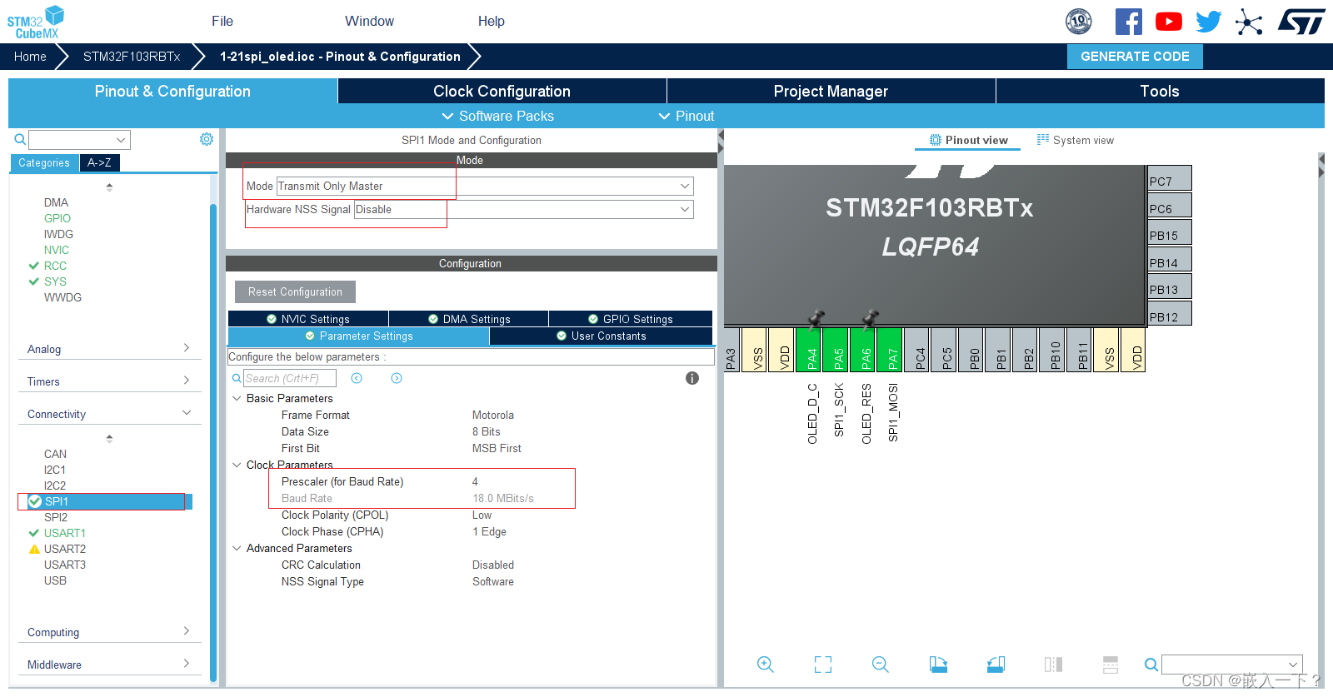Go to next parameter search result

(x=397, y=378)
